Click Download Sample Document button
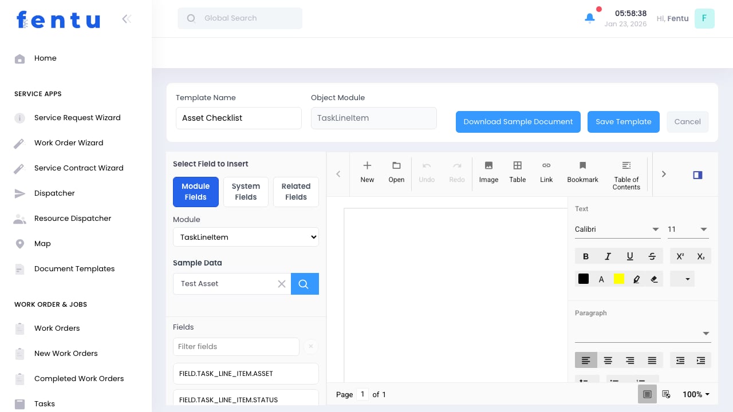 (518, 122)
